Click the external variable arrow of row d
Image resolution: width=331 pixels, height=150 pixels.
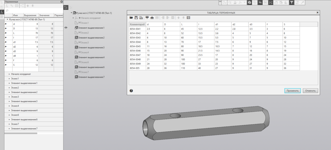6,24
